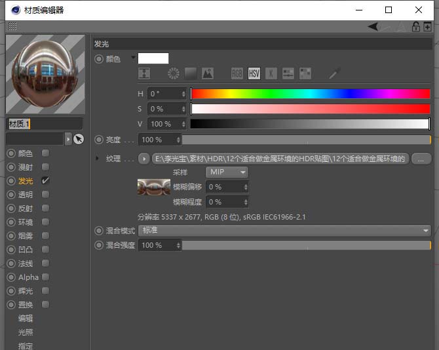Image resolution: width=439 pixels, height=350 pixels.
Task: Open the image color picker icon
Action: point(207,73)
